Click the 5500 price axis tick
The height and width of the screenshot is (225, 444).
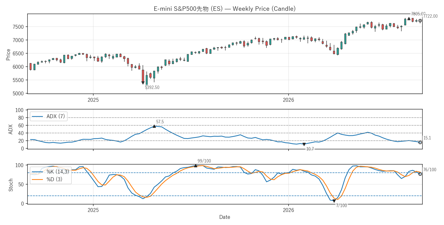[x=18, y=80]
